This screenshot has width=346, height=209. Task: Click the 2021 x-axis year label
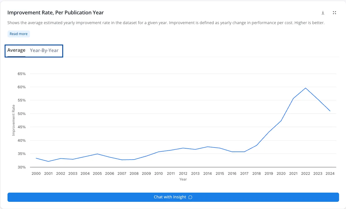(293, 174)
